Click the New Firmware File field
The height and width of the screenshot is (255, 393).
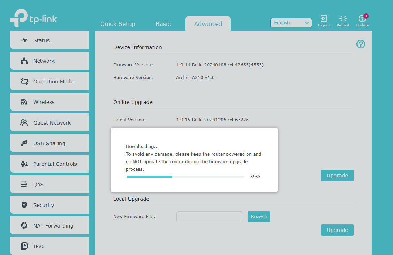209,217
